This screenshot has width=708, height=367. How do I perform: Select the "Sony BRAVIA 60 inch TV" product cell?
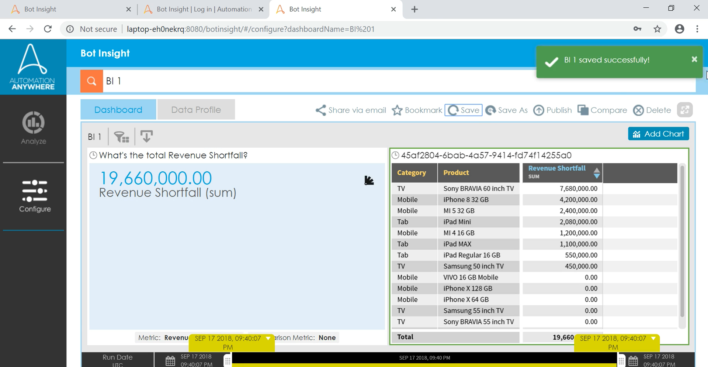pyautogui.click(x=479, y=188)
